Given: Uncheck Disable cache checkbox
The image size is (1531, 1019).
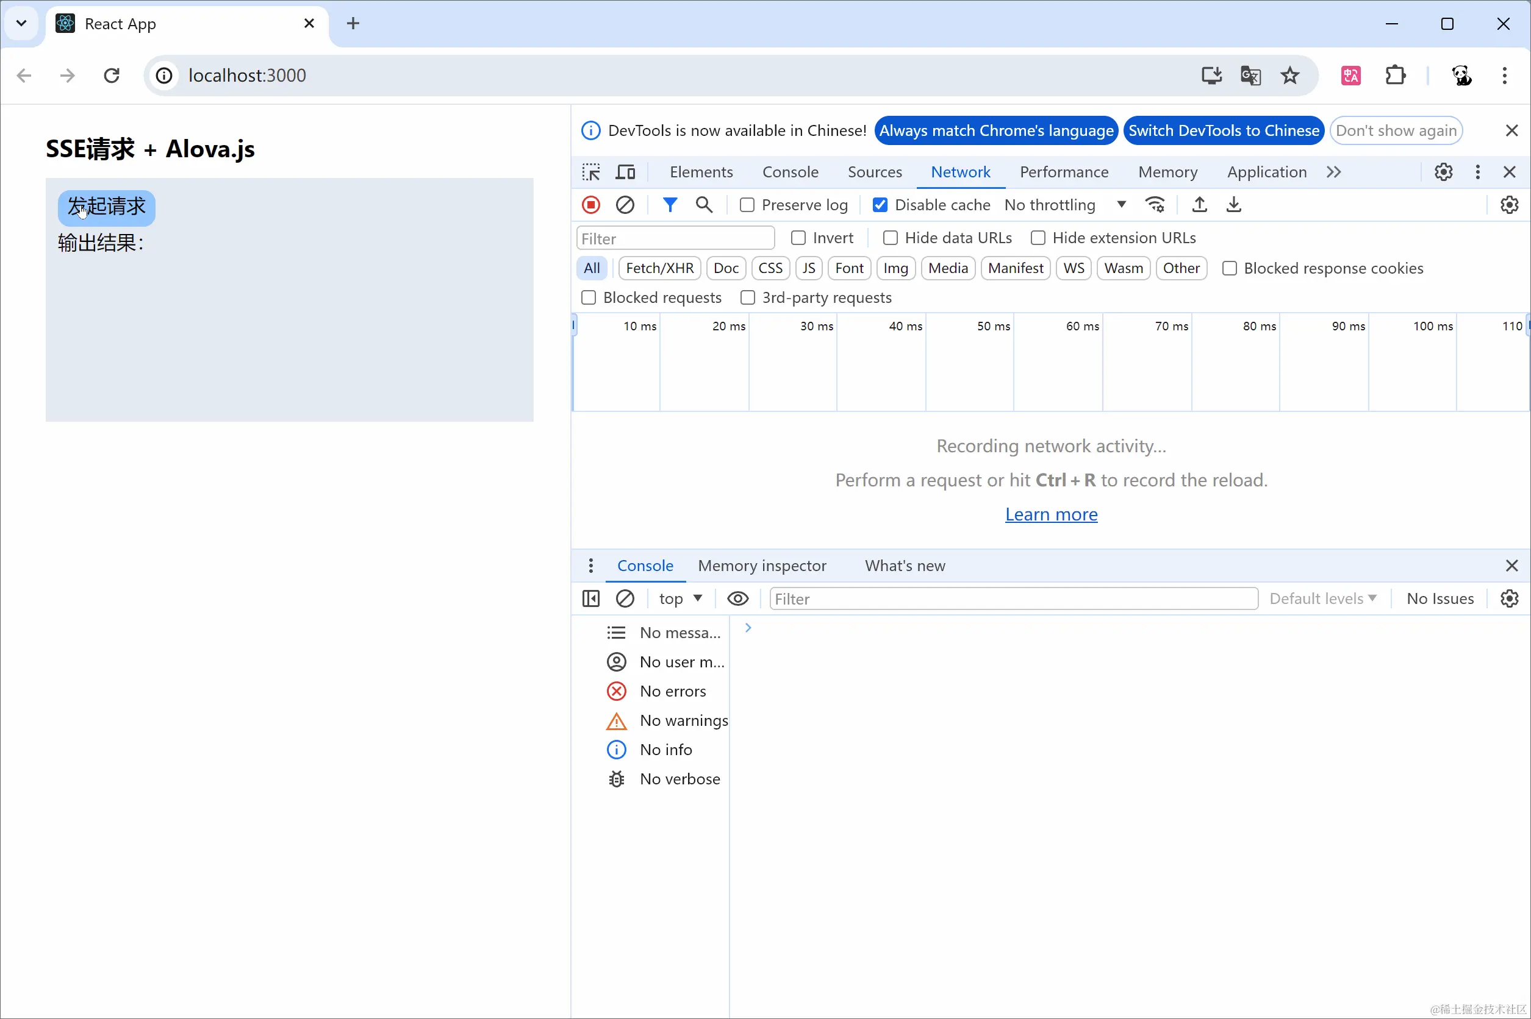Looking at the screenshot, I should pyautogui.click(x=880, y=205).
